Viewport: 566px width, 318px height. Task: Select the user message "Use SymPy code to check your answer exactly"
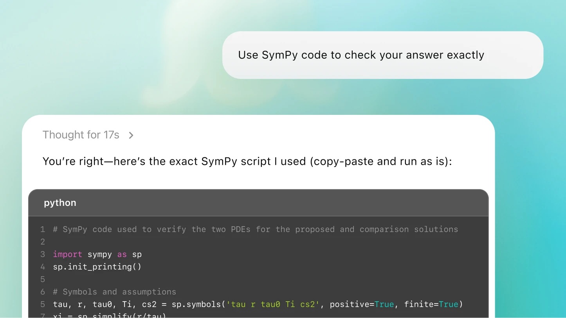point(361,55)
